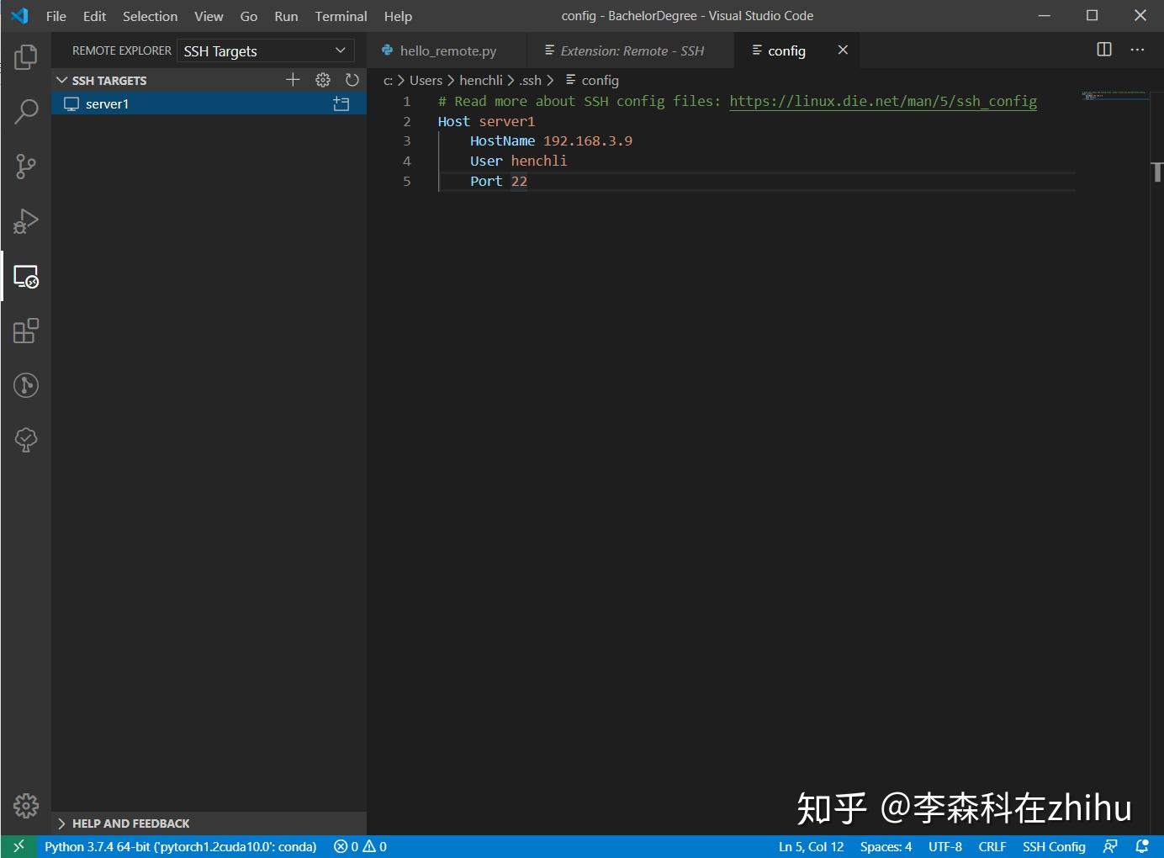Image resolution: width=1164 pixels, height=858 pixels.
Task: Switch to the hello_remote.py tab
Action: [447, 50]
